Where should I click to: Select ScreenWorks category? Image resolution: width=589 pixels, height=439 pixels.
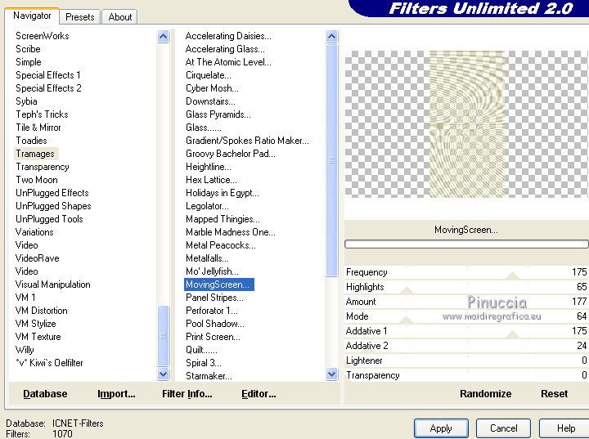pos(43,36)
